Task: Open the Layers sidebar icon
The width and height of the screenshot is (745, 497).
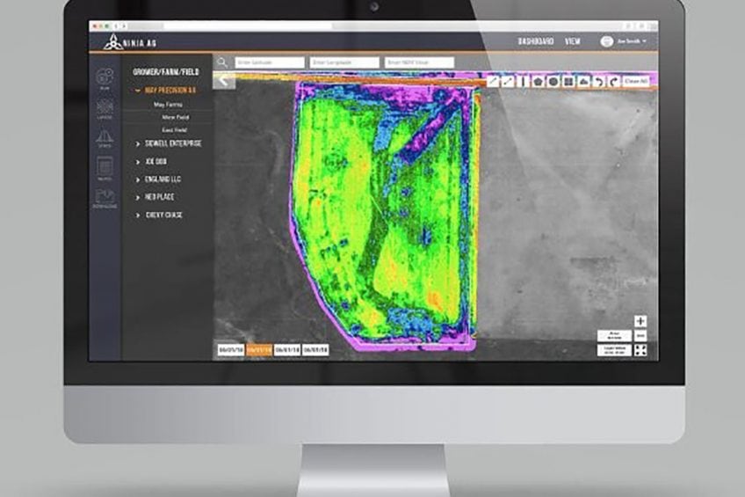Action: coord(105,109)
